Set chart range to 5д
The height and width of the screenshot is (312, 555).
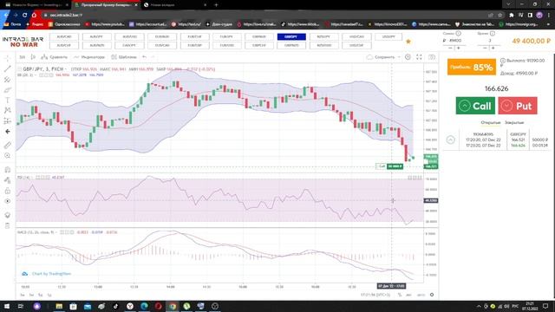(x=41, y=295)
